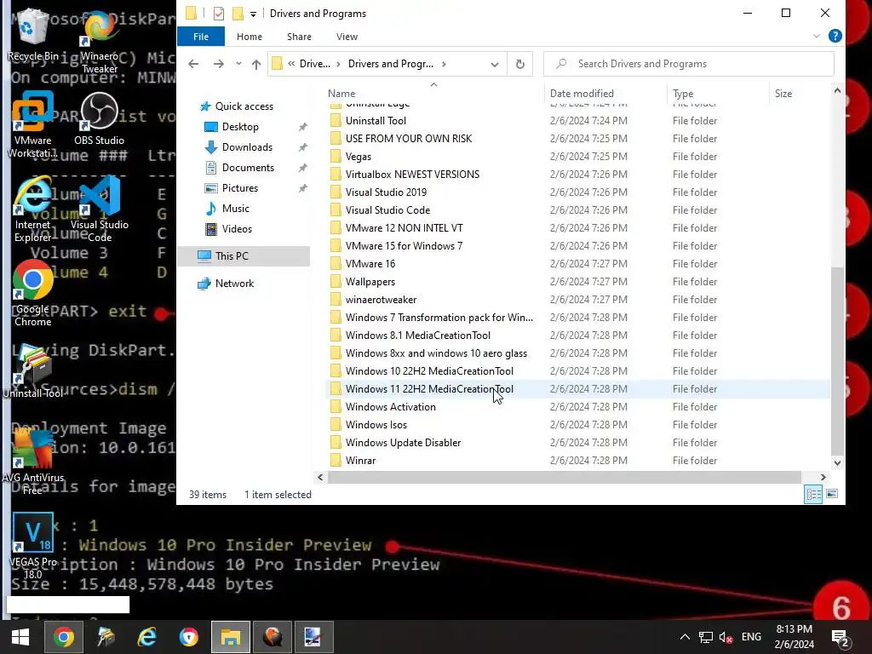
Task: Open Windows Start button
Action: click(x=20, y=637)
